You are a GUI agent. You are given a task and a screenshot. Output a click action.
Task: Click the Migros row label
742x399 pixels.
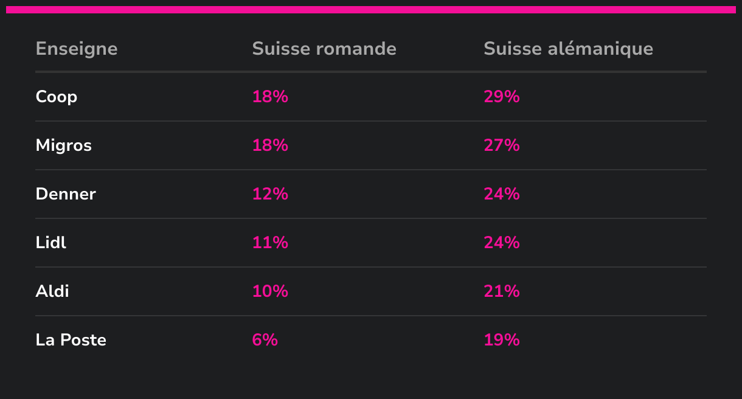pos(64,145)
